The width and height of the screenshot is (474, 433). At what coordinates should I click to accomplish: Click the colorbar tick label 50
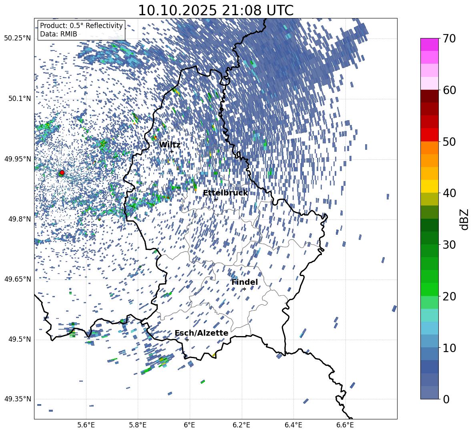[449, 142]
